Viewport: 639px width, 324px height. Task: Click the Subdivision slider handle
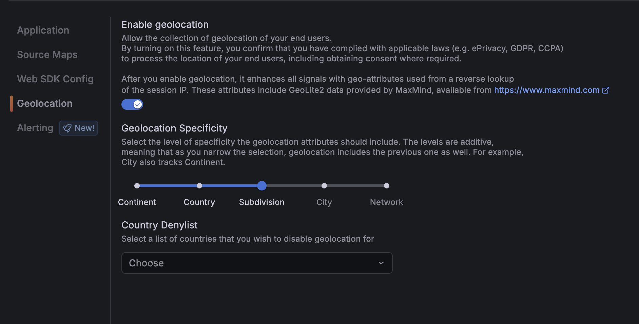pos(262,186)
